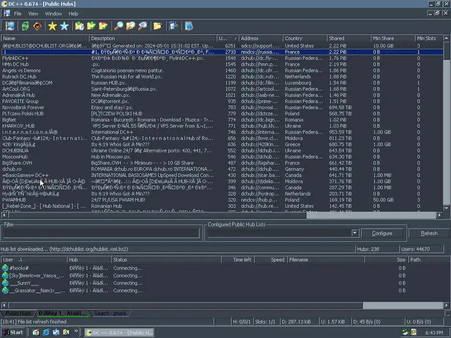Open Public Hubs from the toolbar icon
Image resolution: width=451 pixels, height=338 pixels.
click(10, 26)
